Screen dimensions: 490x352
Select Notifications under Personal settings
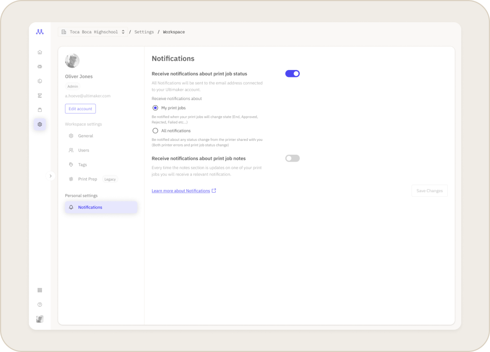[101, 207]
